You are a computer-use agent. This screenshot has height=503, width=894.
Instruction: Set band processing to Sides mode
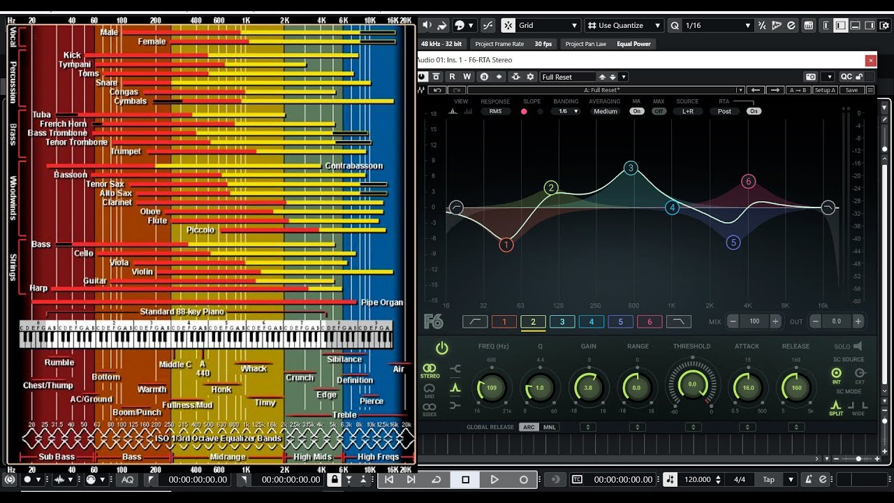tap(430, 409)
